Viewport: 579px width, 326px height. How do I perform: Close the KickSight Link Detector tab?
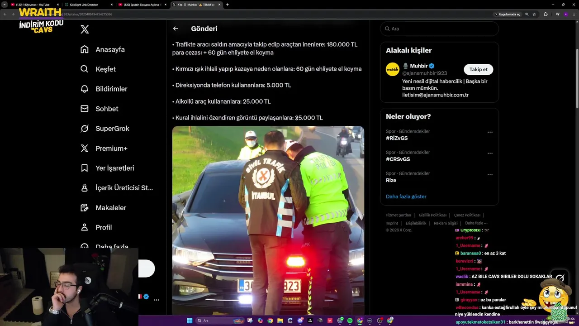point(111,5)
